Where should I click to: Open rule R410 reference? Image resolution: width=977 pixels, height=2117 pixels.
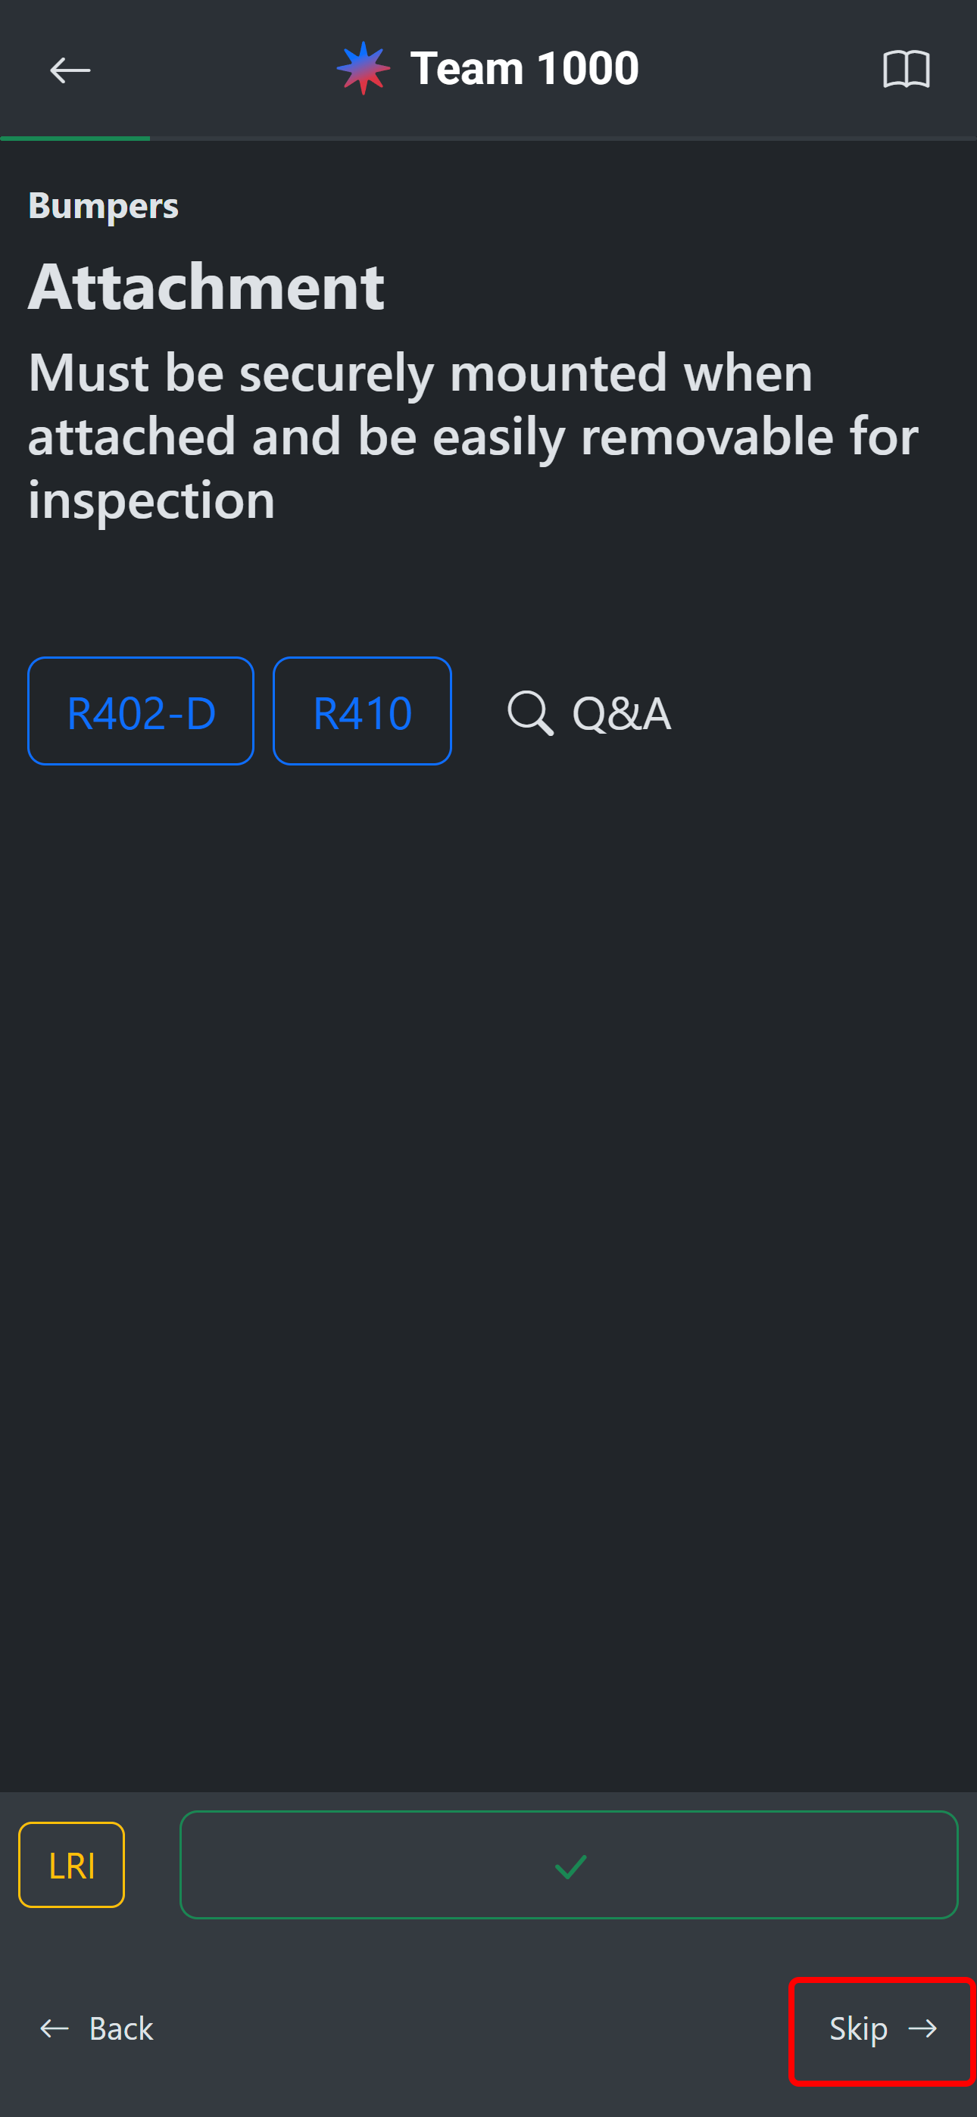click(x=362, y=712)
